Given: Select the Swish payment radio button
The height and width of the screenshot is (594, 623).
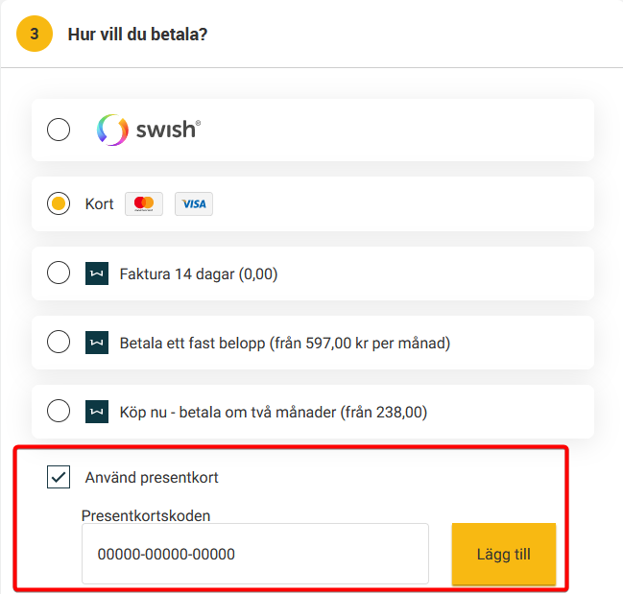Looking at the screenshot, I should (x=59, y=130).
